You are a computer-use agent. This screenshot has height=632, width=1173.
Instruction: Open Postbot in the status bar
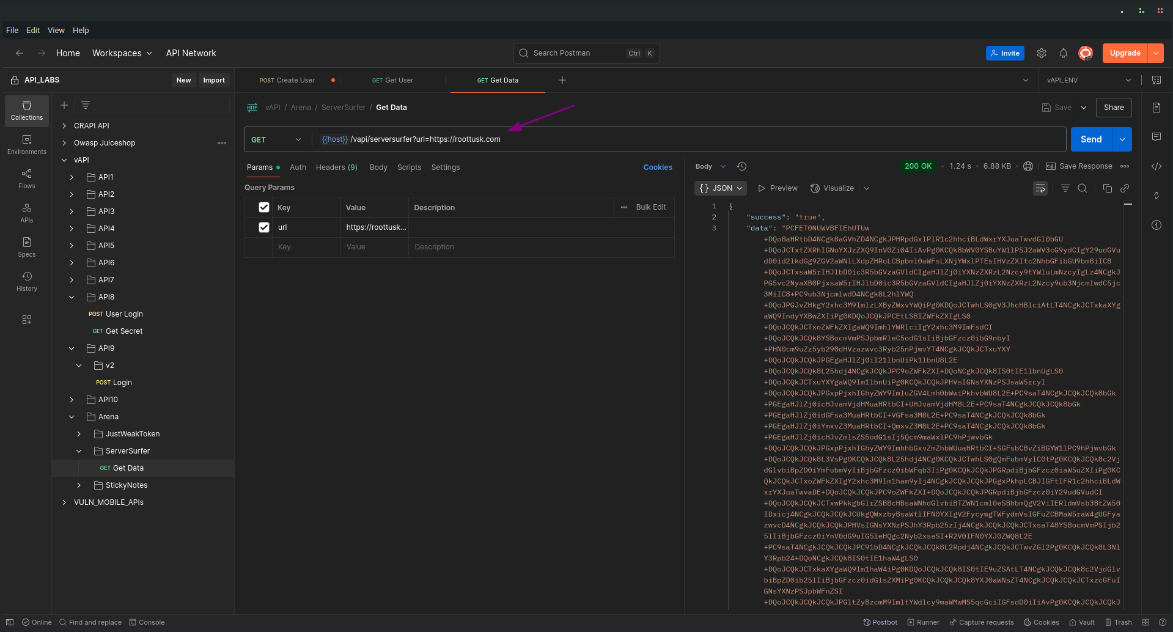[880, 622]
